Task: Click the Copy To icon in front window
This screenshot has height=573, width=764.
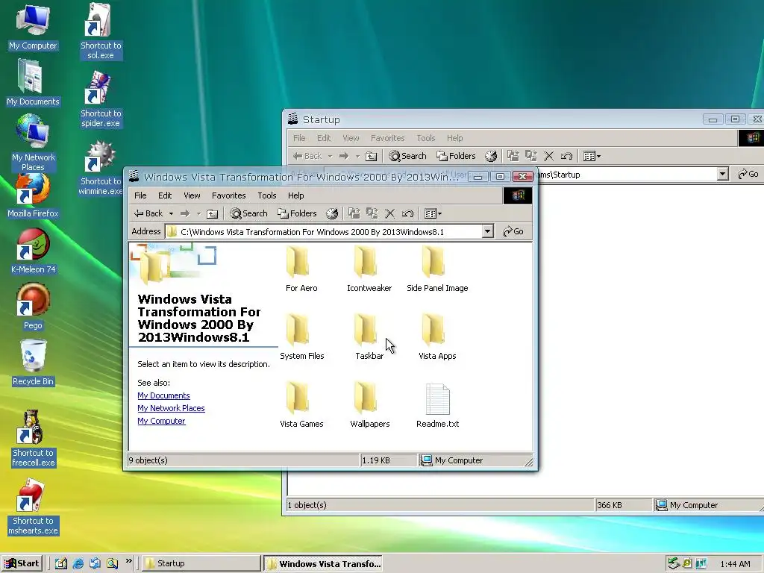Action: [x=372, y=213]
